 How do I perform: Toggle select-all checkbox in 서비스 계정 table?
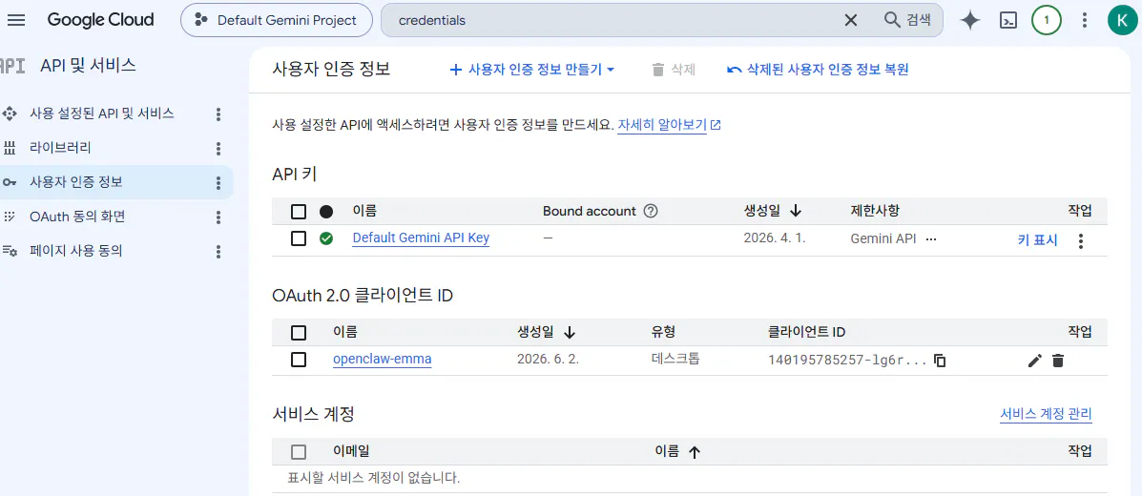(298, 452)
